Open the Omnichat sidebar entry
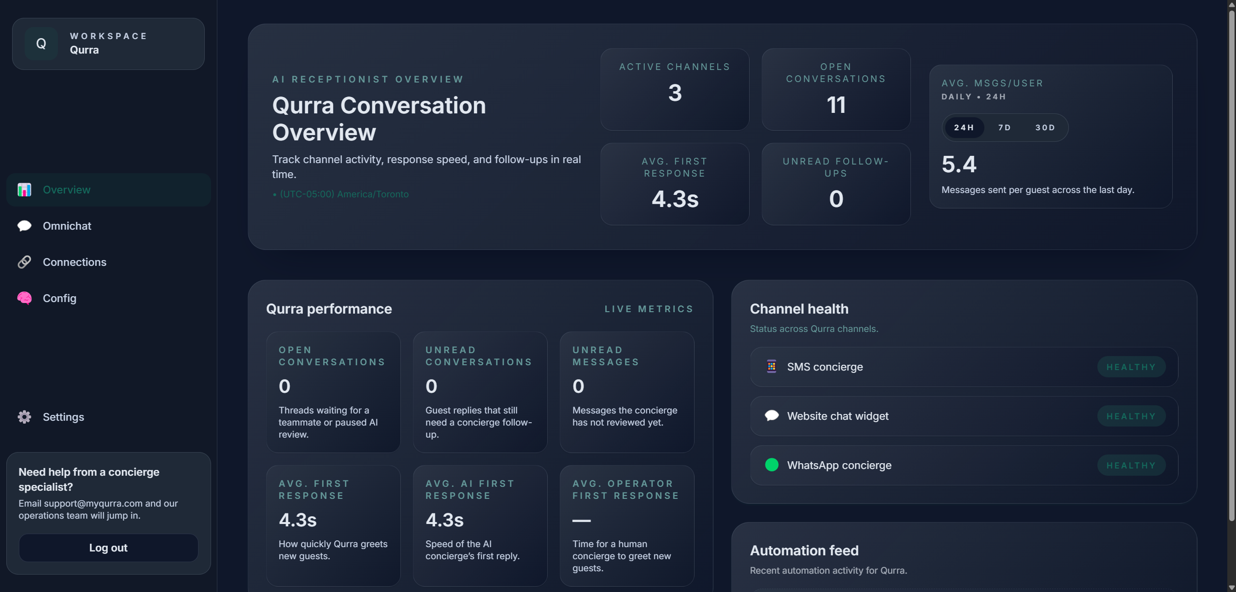1236x592 pixels. (67, 225)
